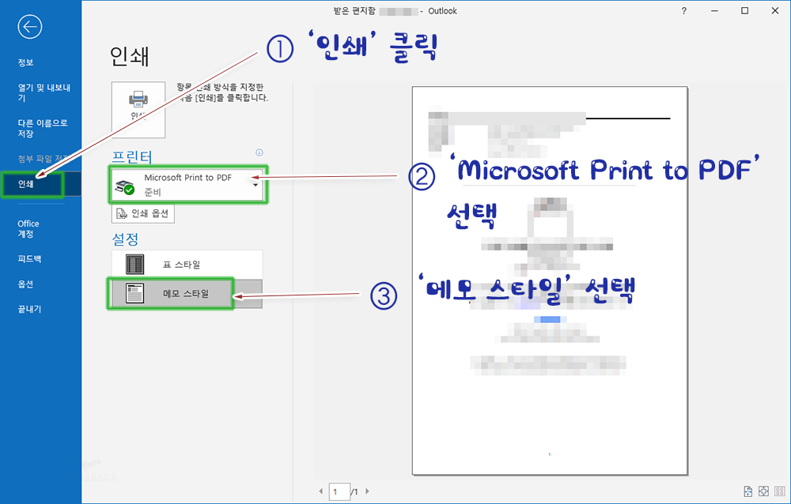
Task: Open 인쇄 옵션 button
Action: tap(142, 214)
